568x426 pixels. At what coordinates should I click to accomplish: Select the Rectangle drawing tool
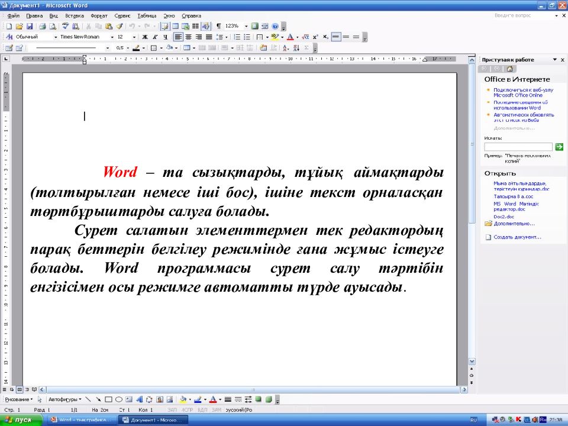(108, 399)
